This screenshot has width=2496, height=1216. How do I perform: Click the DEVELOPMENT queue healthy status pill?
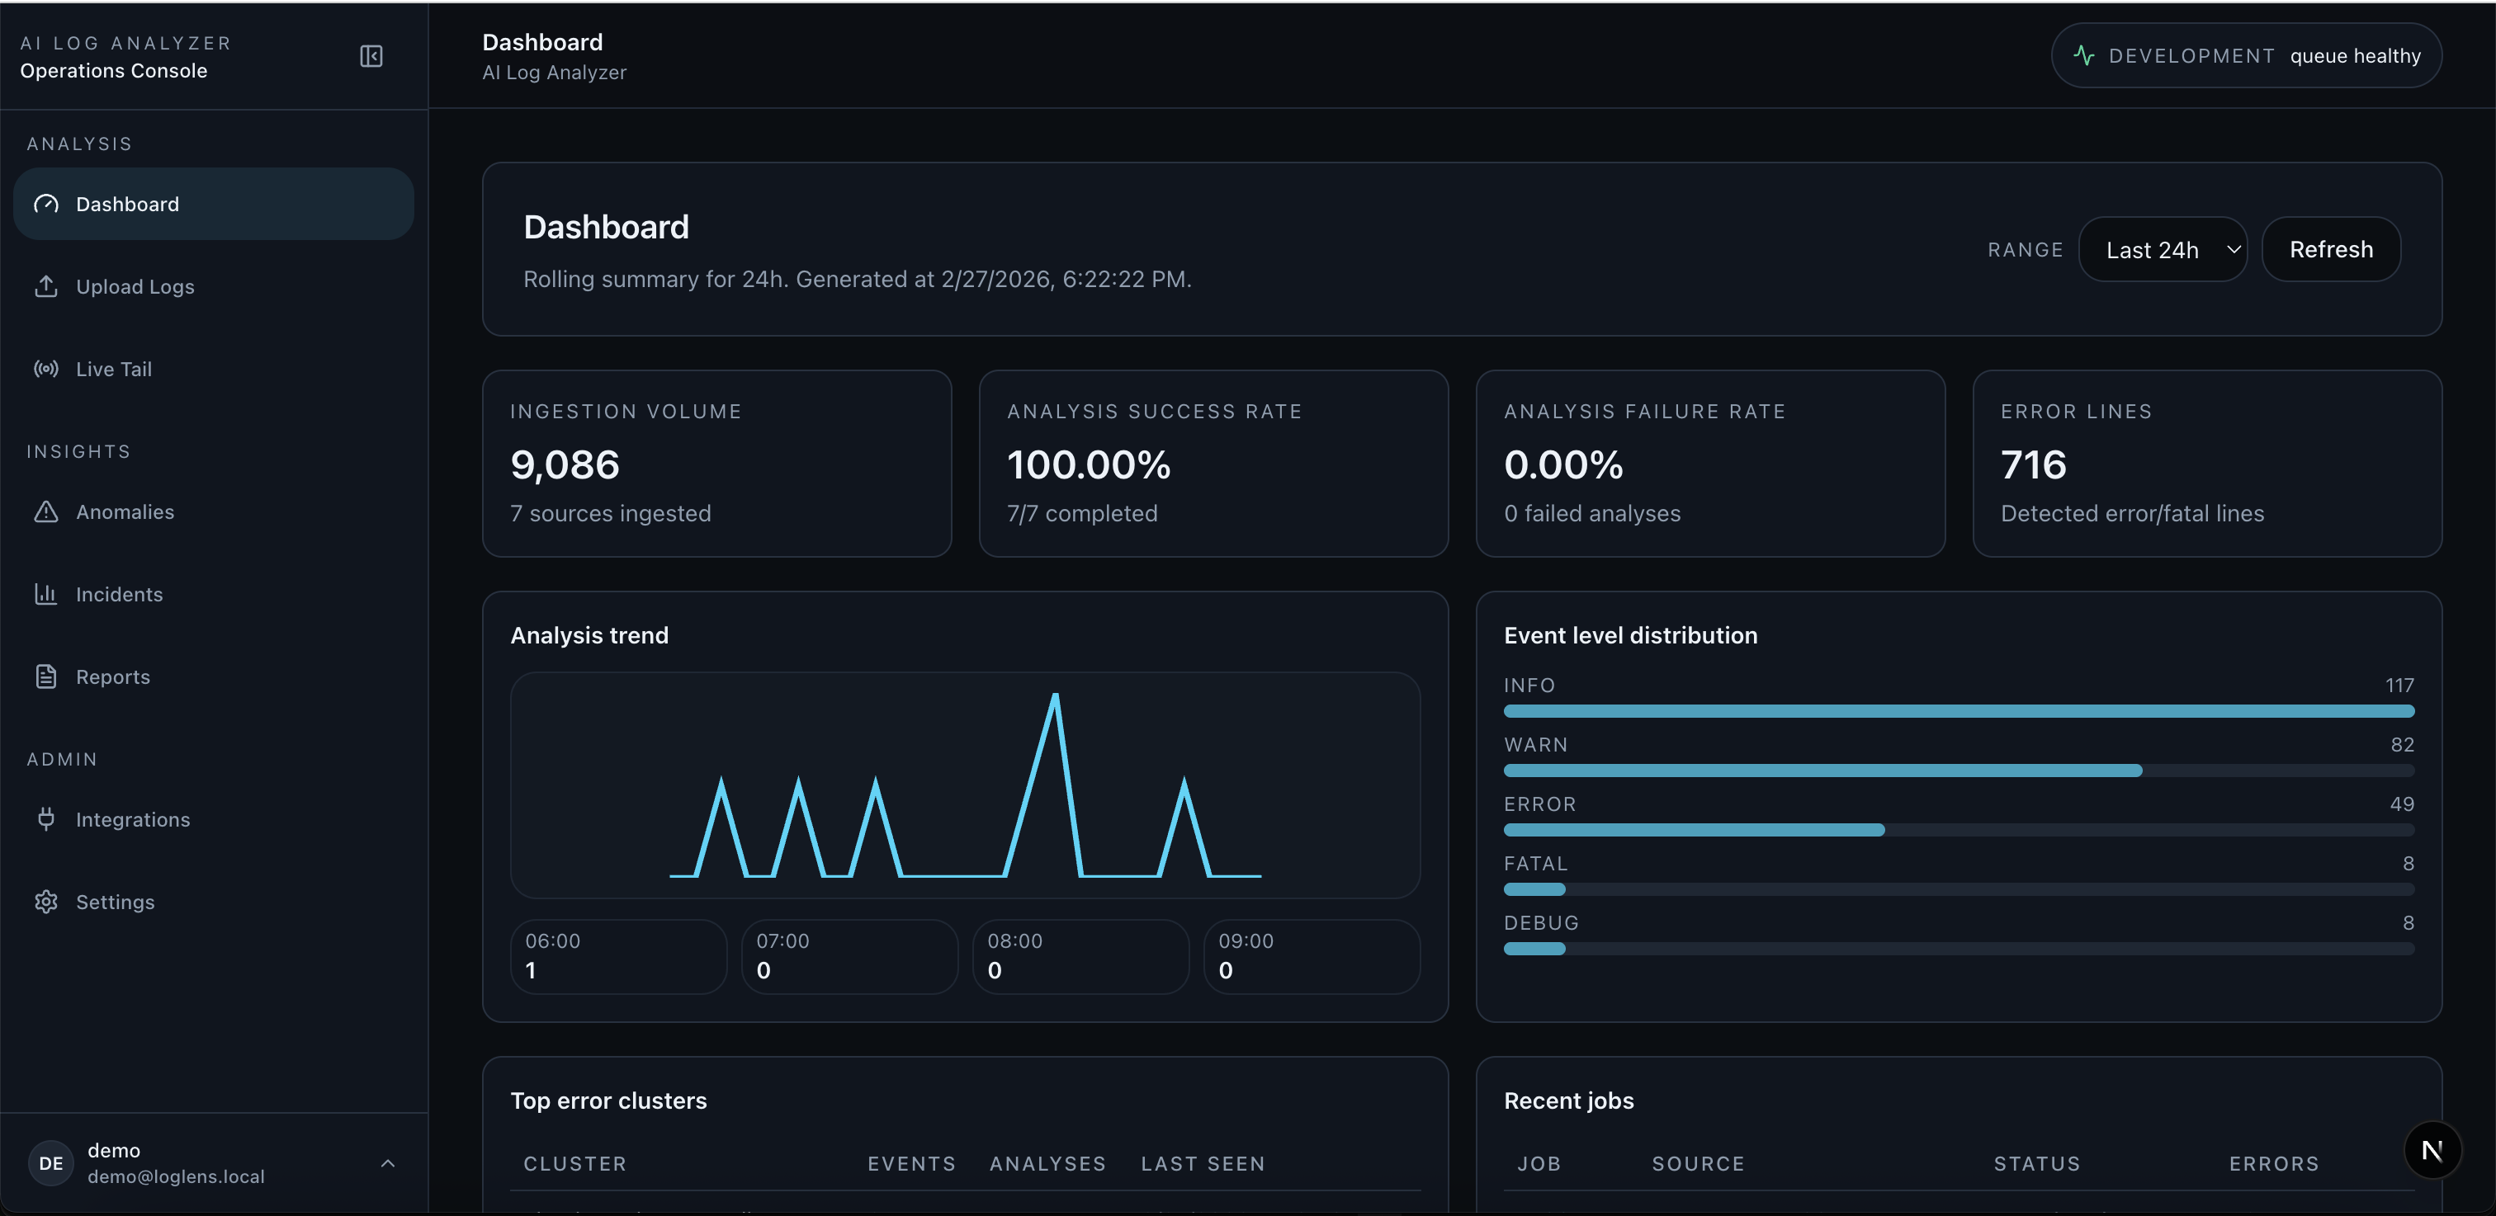coord(2245,56)
